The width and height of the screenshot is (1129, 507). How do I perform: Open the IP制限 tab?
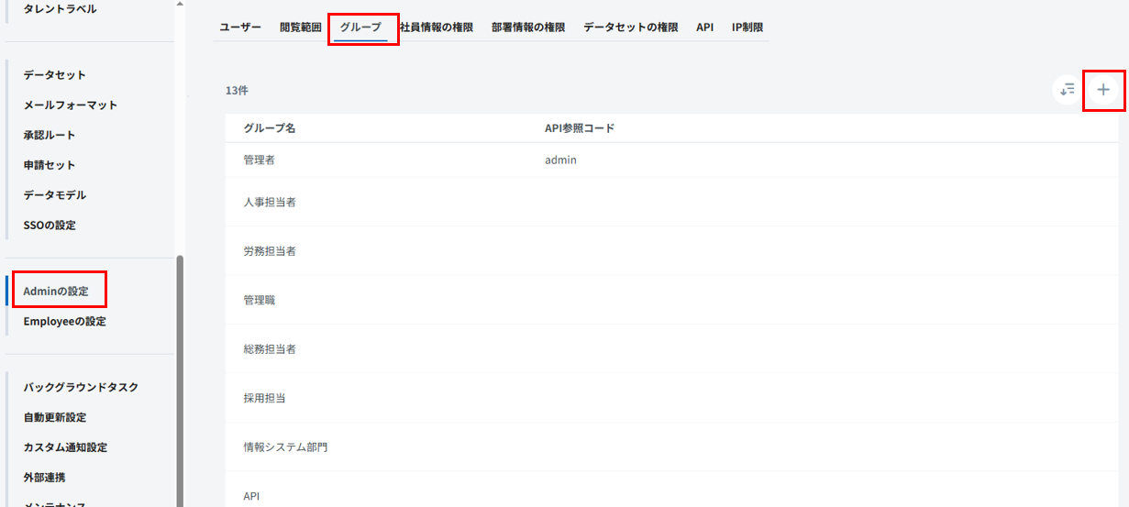[747, 28]
